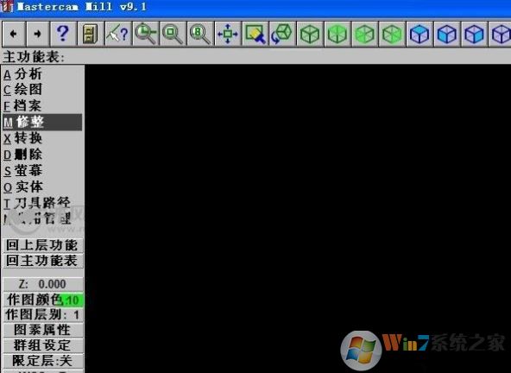Toggle the 限定层:关 button
Screen dimensions: 511x373
pos(42,361)
